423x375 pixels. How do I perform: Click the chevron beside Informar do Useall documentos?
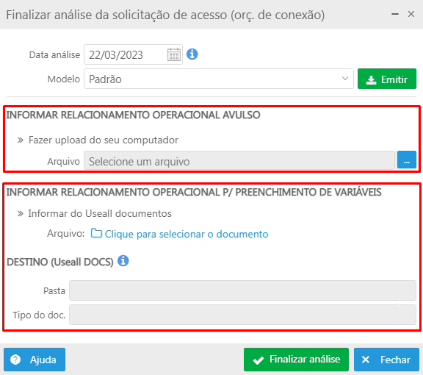click(21, 214)
